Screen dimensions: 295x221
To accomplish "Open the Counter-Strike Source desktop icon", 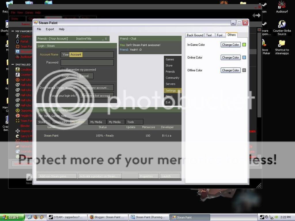I will coord(282,25).
